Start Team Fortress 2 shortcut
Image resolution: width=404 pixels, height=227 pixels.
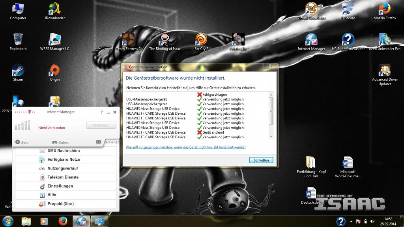coord(128,42)
